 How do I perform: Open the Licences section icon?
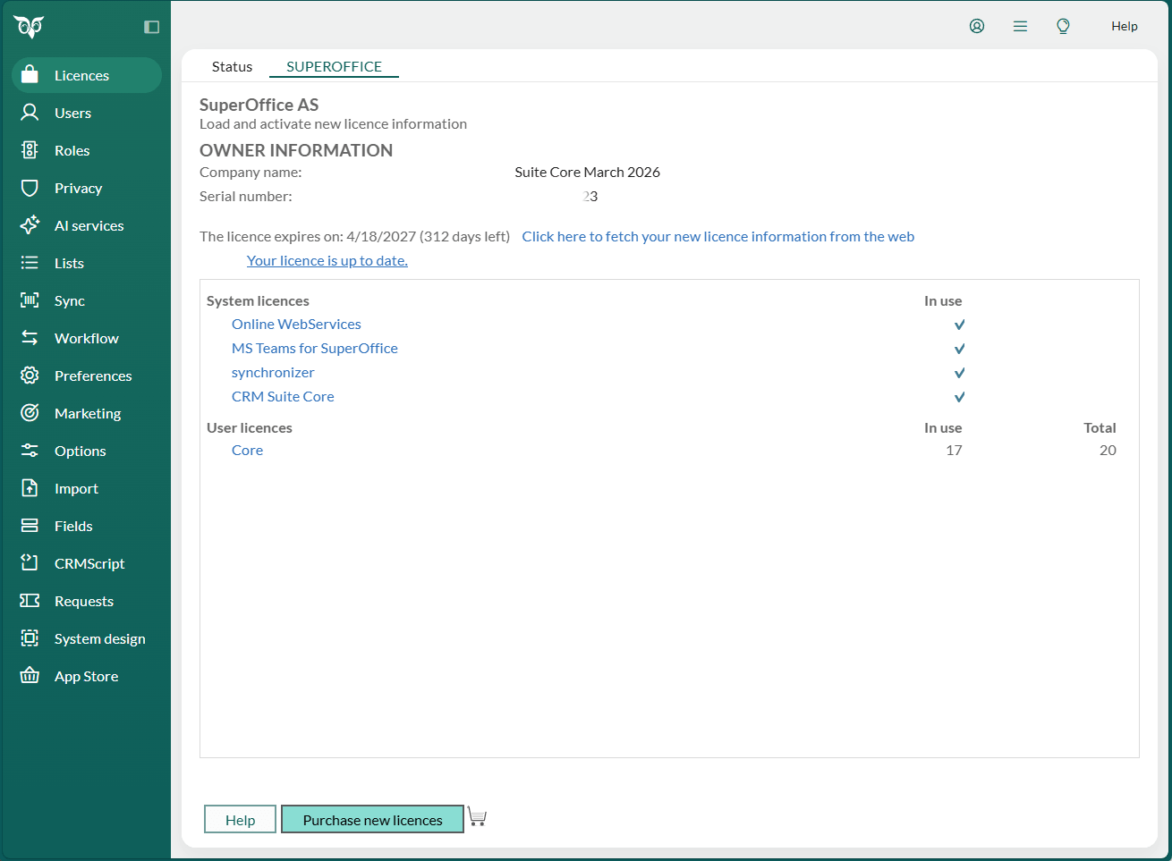[30, 75]
